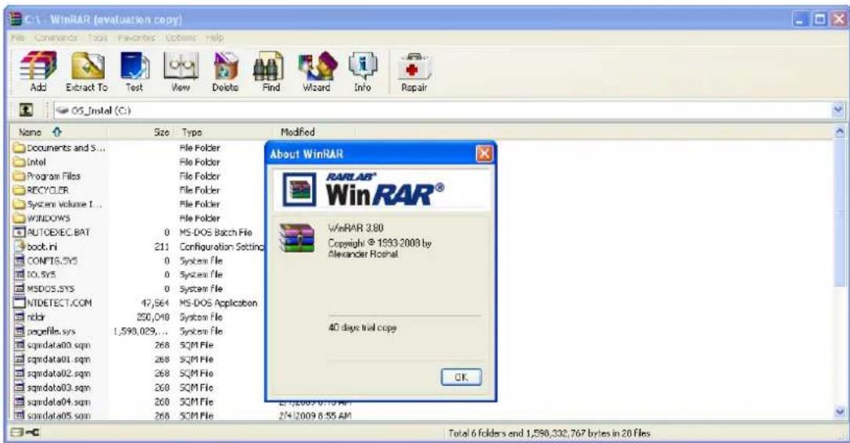
Task: Open the Commands menu
Action: pos(56,38)
